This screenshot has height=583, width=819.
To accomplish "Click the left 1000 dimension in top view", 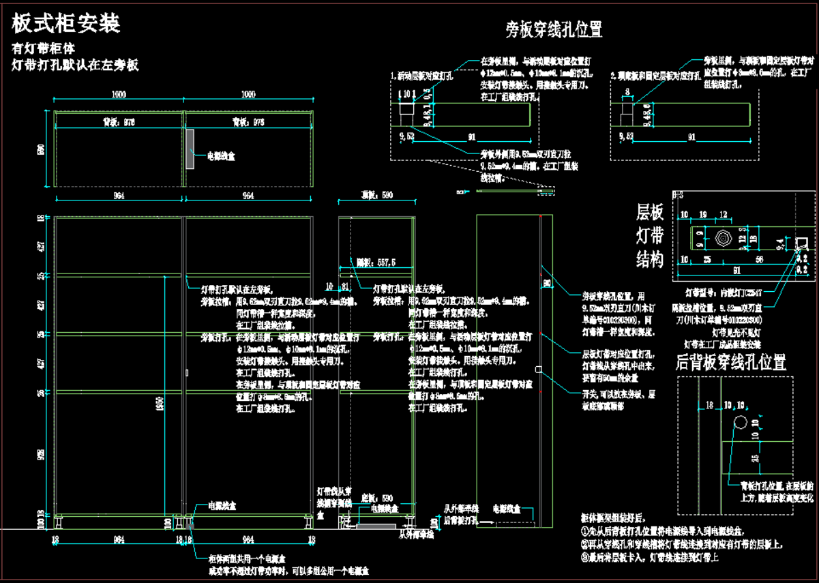I will [118, 94].
